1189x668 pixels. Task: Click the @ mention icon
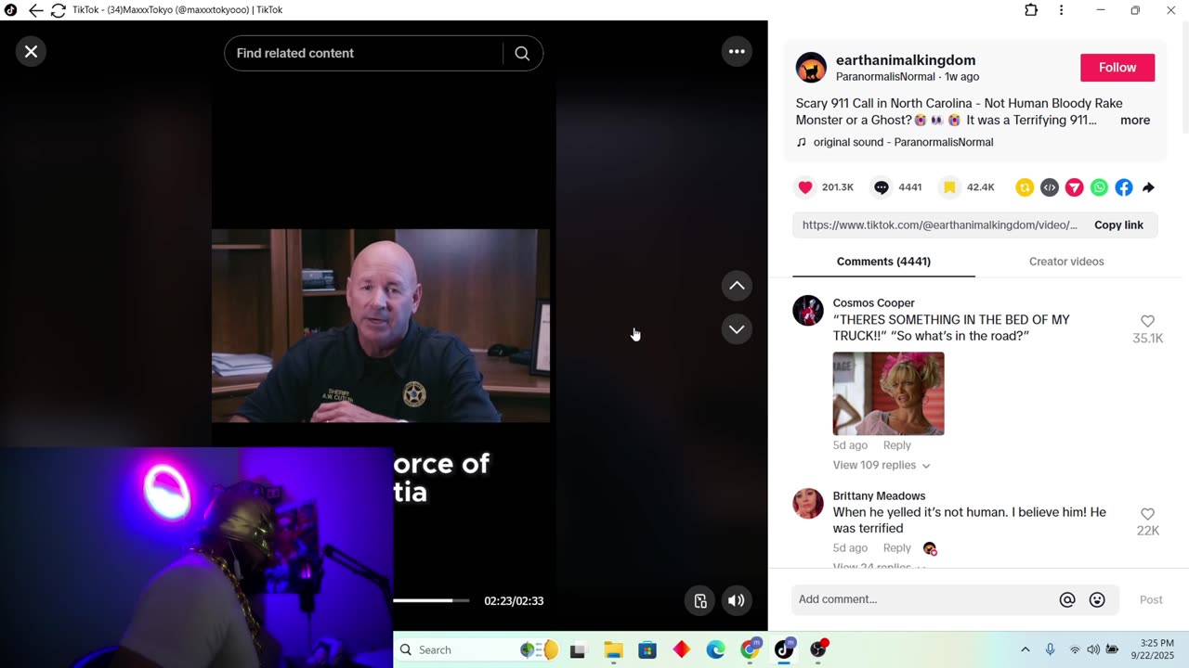tap(1067, 600)
